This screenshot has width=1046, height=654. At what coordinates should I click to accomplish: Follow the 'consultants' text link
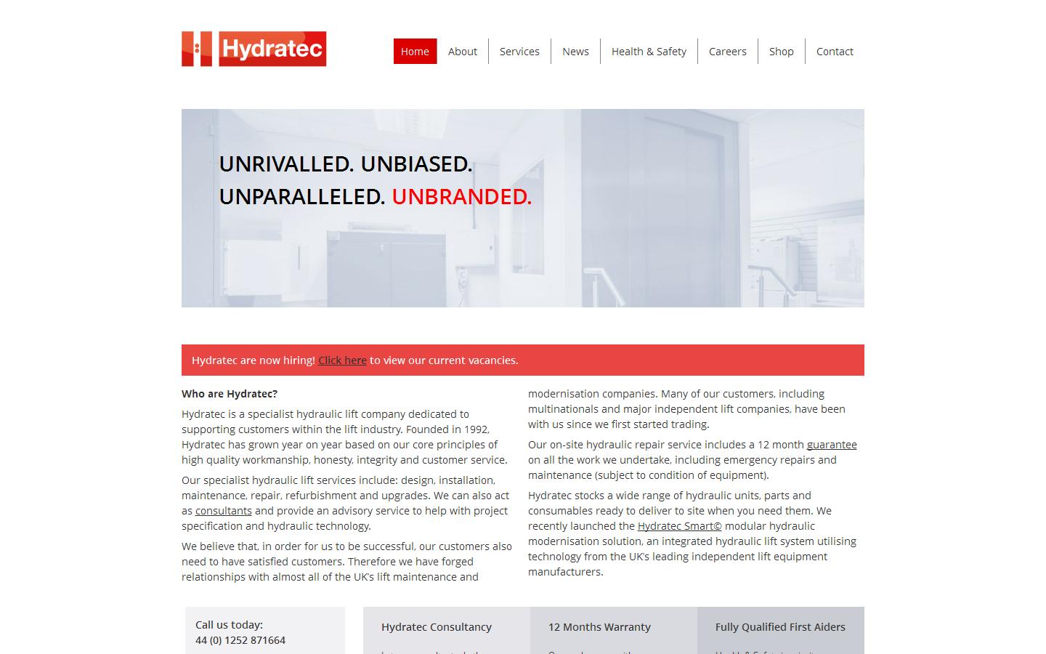pyautogui.click(x=223, y=511)
